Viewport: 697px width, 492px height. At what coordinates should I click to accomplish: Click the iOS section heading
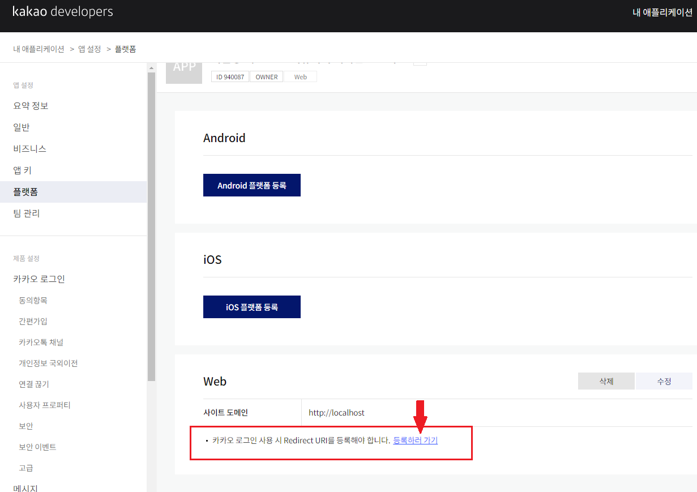(x=212, y=260)
